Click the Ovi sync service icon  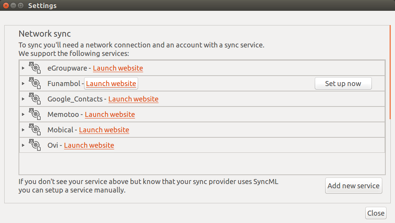click(x=35, y=145)
